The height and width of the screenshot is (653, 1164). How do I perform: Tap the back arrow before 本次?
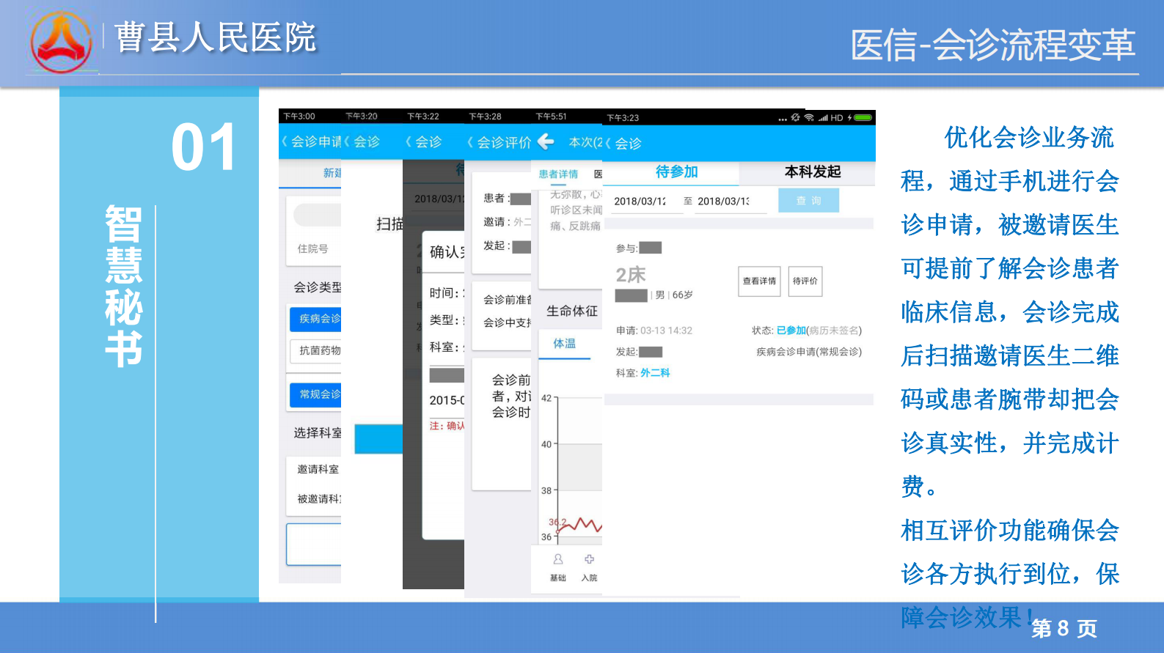546,141
